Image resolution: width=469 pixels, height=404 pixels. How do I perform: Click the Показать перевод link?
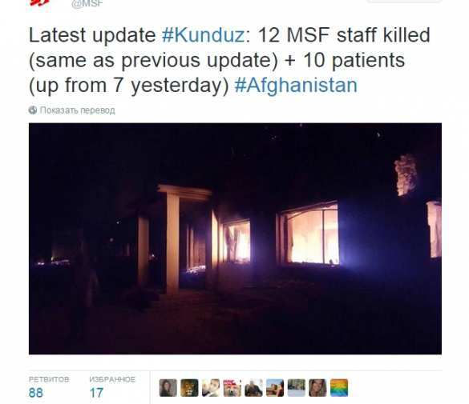pyautogui.click(x=78, y=110)
